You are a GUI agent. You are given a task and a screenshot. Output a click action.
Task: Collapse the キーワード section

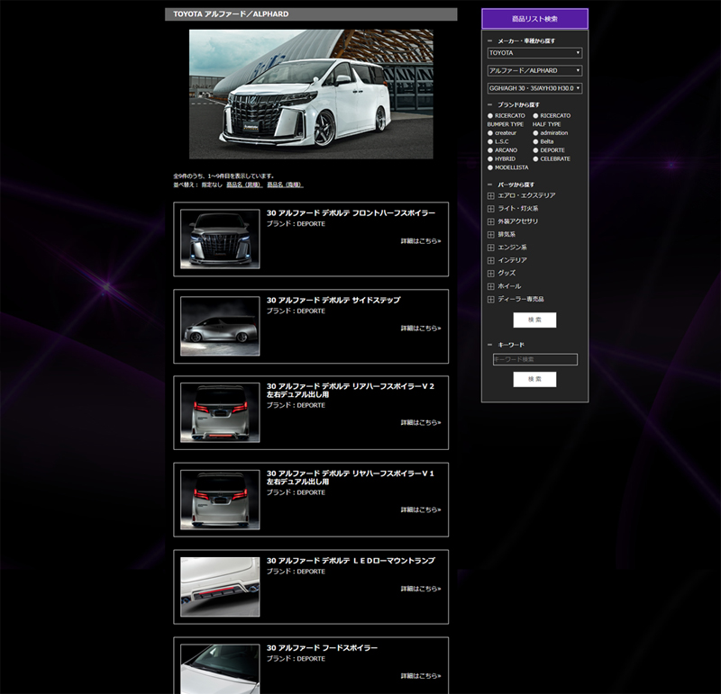(x=489, y=345)
